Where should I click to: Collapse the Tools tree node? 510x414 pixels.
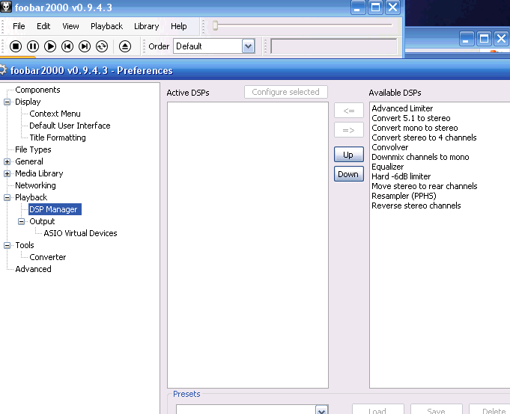(7, 245)
